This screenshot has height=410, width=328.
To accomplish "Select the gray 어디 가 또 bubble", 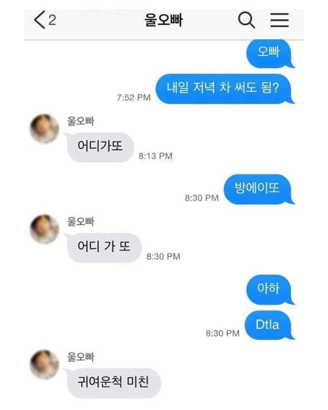I will tap(103, 248).
